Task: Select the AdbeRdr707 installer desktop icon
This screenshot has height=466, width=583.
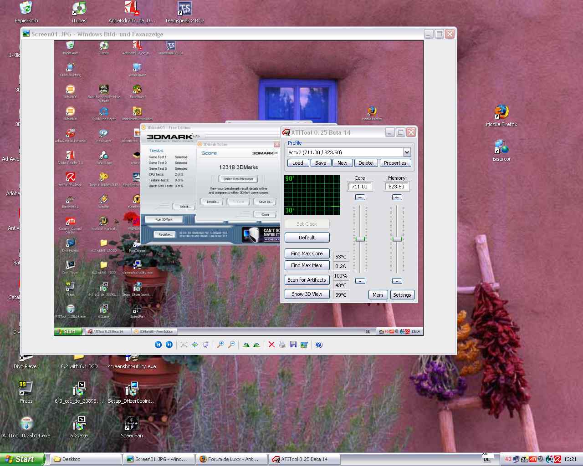Action: click(x=132, y=12)
